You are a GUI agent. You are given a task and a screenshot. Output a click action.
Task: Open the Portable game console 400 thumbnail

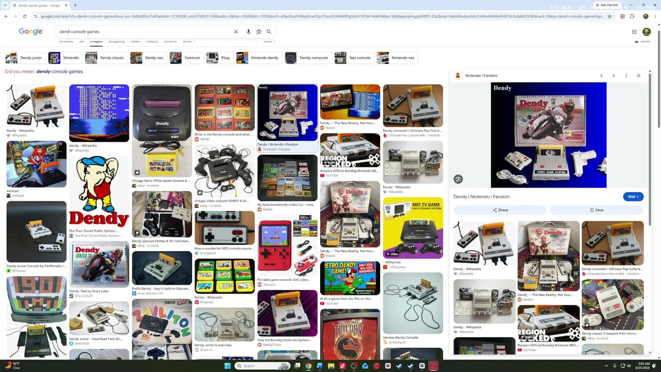(x=288, y=249)
